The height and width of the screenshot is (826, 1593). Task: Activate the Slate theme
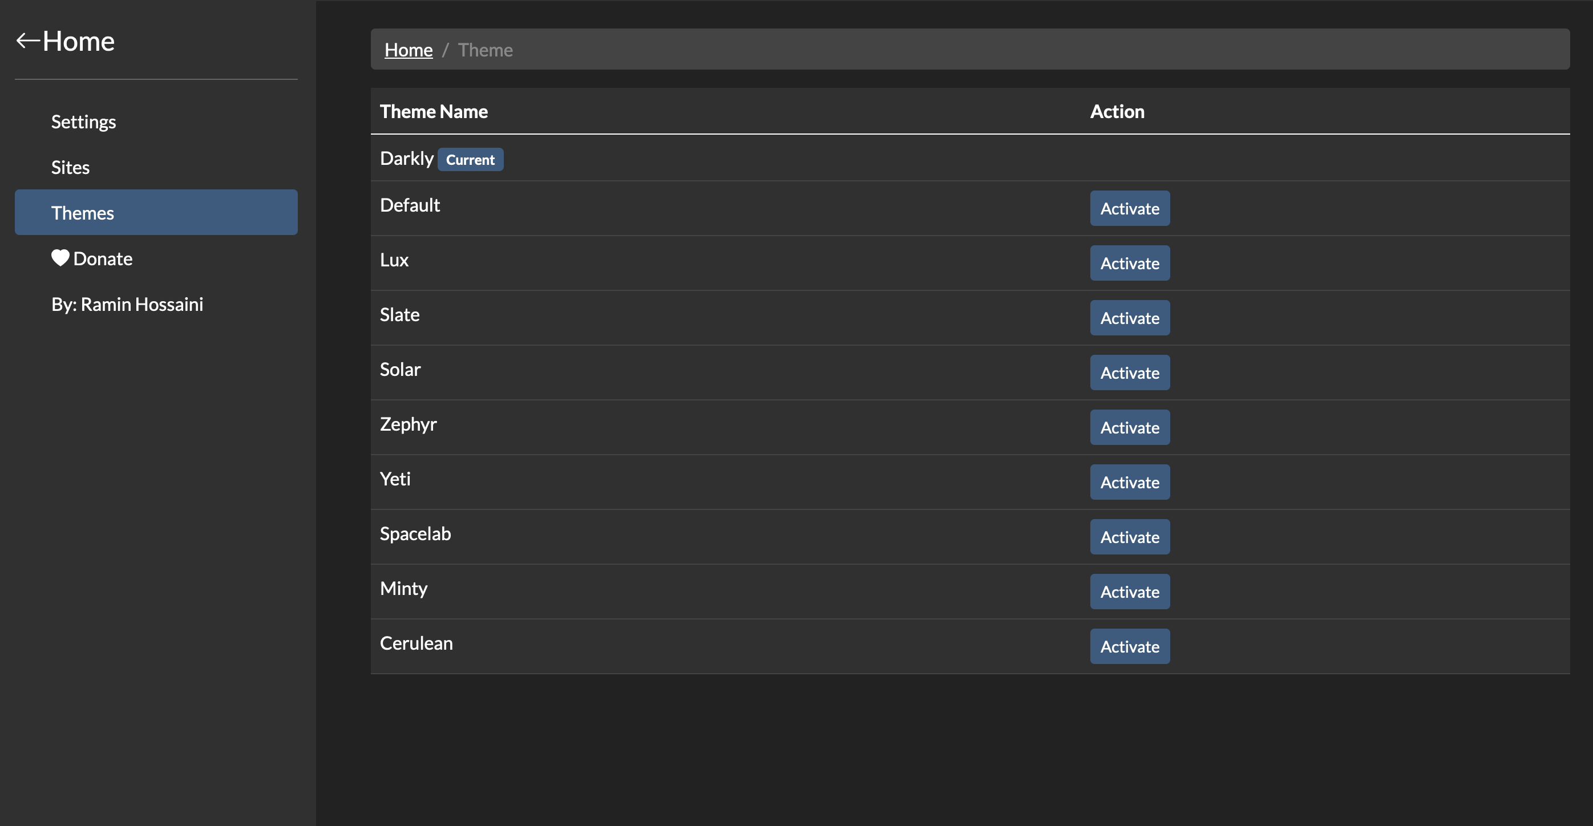1130,318
